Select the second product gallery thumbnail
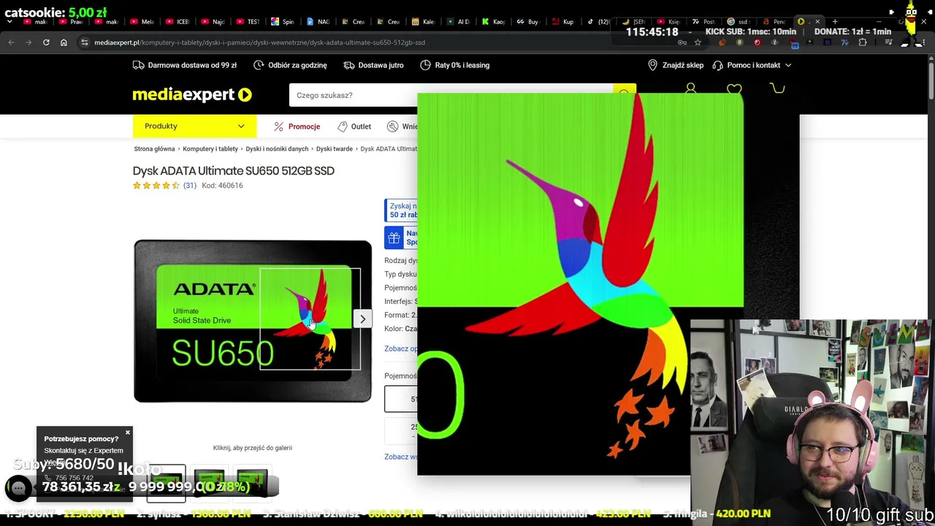 coord(209,483)
